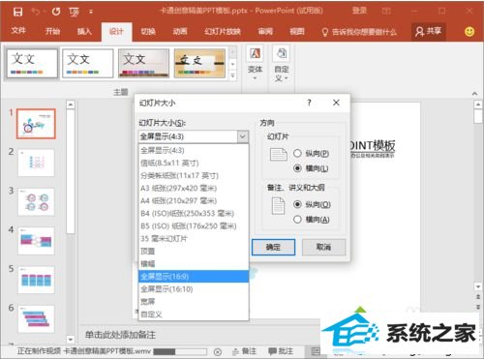484x359 pixels.
Task: Open the 视图 ribbon tab
Action: coord(297,31)
